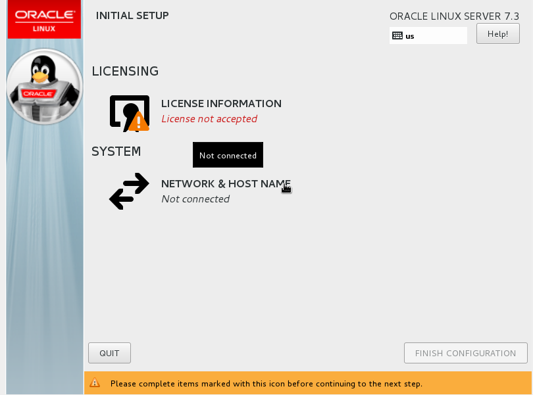Image resolution: width=533 pixels, height=395 pixels.
Task: Select the 'us' keyboard layout indicator
Action: pos(428,35)
